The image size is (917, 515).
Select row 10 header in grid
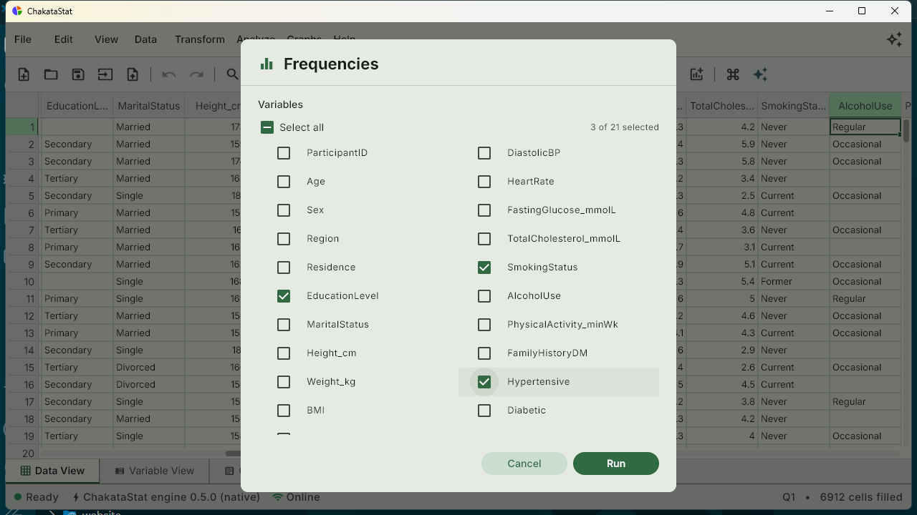pos(23,281)
